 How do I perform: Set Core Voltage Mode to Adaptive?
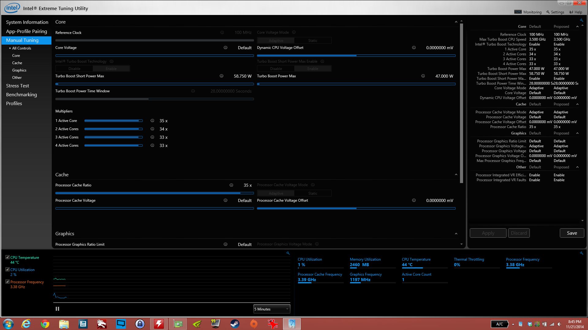(276, 40)
